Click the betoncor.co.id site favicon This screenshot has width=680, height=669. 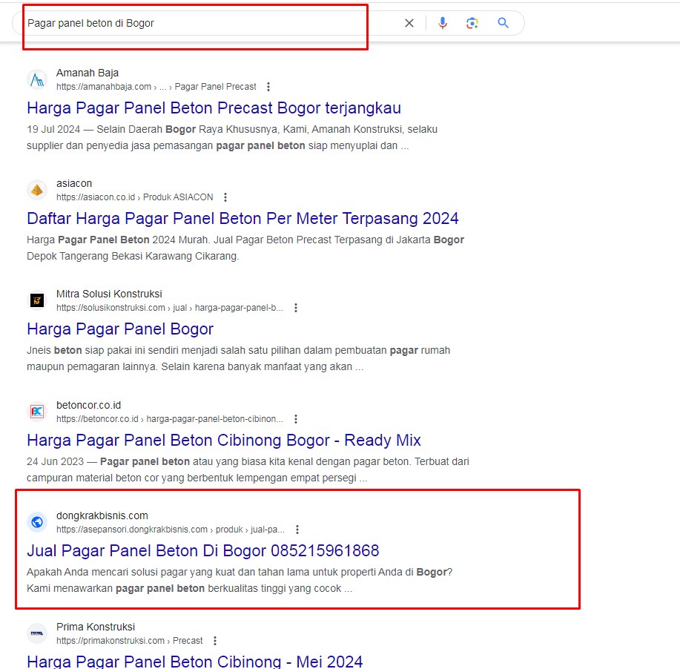tap(37, 412)
